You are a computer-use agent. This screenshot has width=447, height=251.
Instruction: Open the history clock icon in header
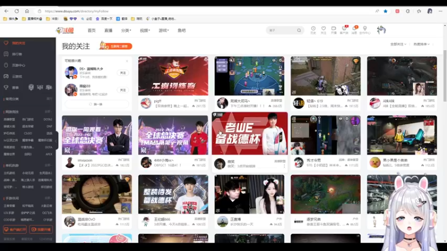[x=313, y=30]
